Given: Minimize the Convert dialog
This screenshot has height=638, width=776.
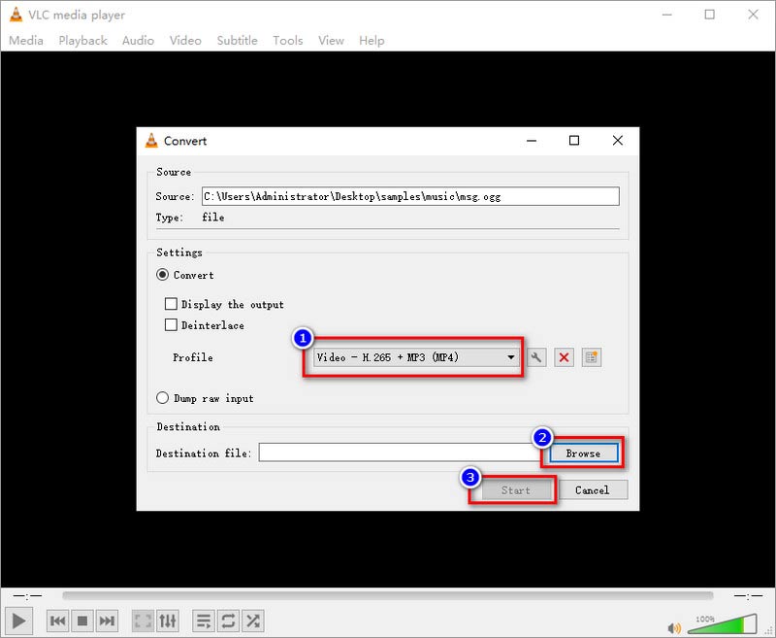Looking at the screenshot, I should [532, 141].
